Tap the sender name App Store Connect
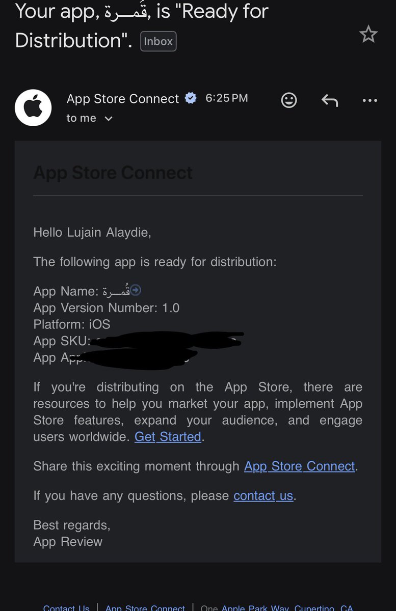The height and width of the screenshot is (611, 396). (x=123, y=99)
